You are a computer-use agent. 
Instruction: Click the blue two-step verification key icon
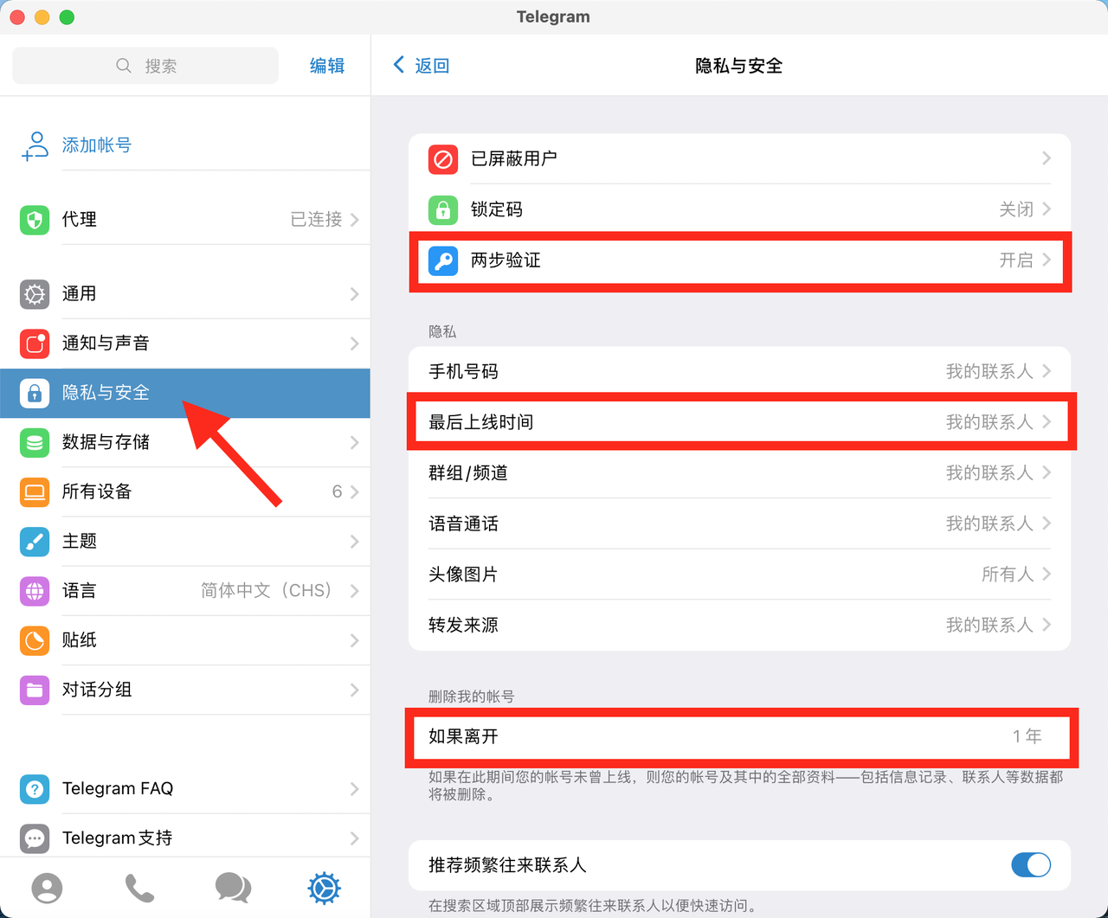(443, 260)
